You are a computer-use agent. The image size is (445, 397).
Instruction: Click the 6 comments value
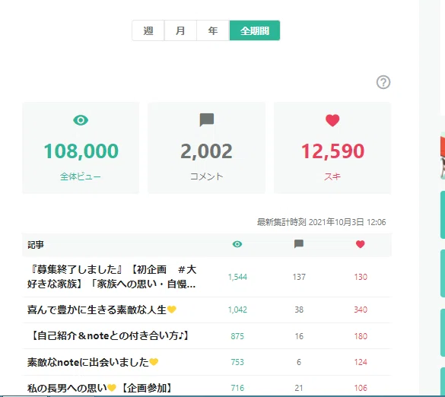pyautogui.click(x=299, y=362)
